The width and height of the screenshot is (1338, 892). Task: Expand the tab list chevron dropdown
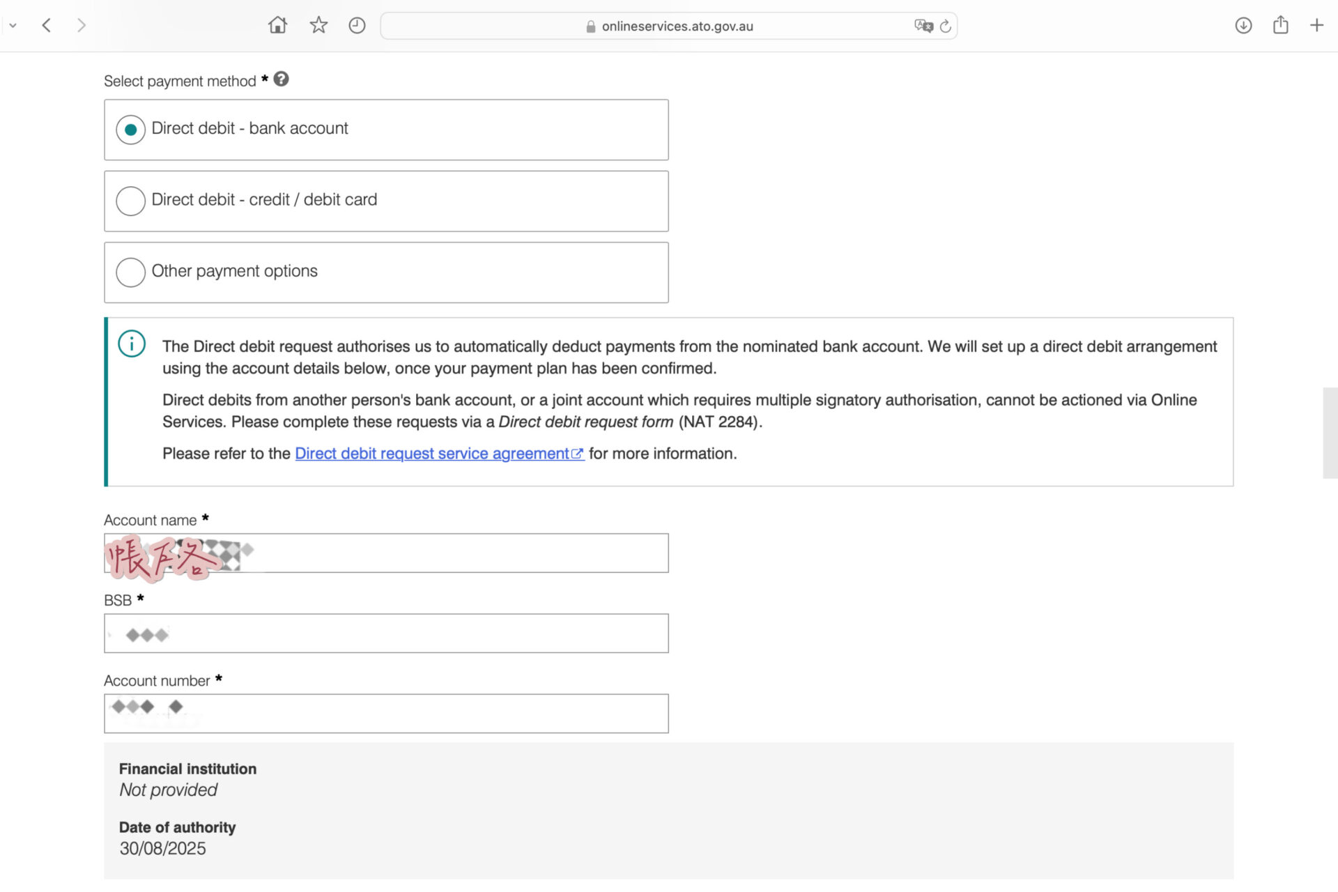pos(13,26)
